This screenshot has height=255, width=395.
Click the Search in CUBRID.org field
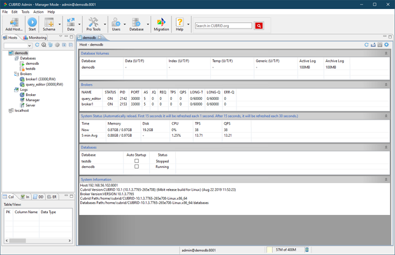coord(224,26)
